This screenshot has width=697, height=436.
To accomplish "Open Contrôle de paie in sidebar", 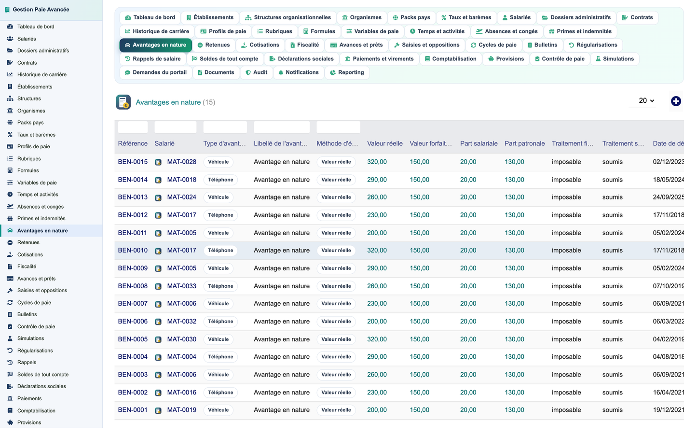I will pos(36,327).
